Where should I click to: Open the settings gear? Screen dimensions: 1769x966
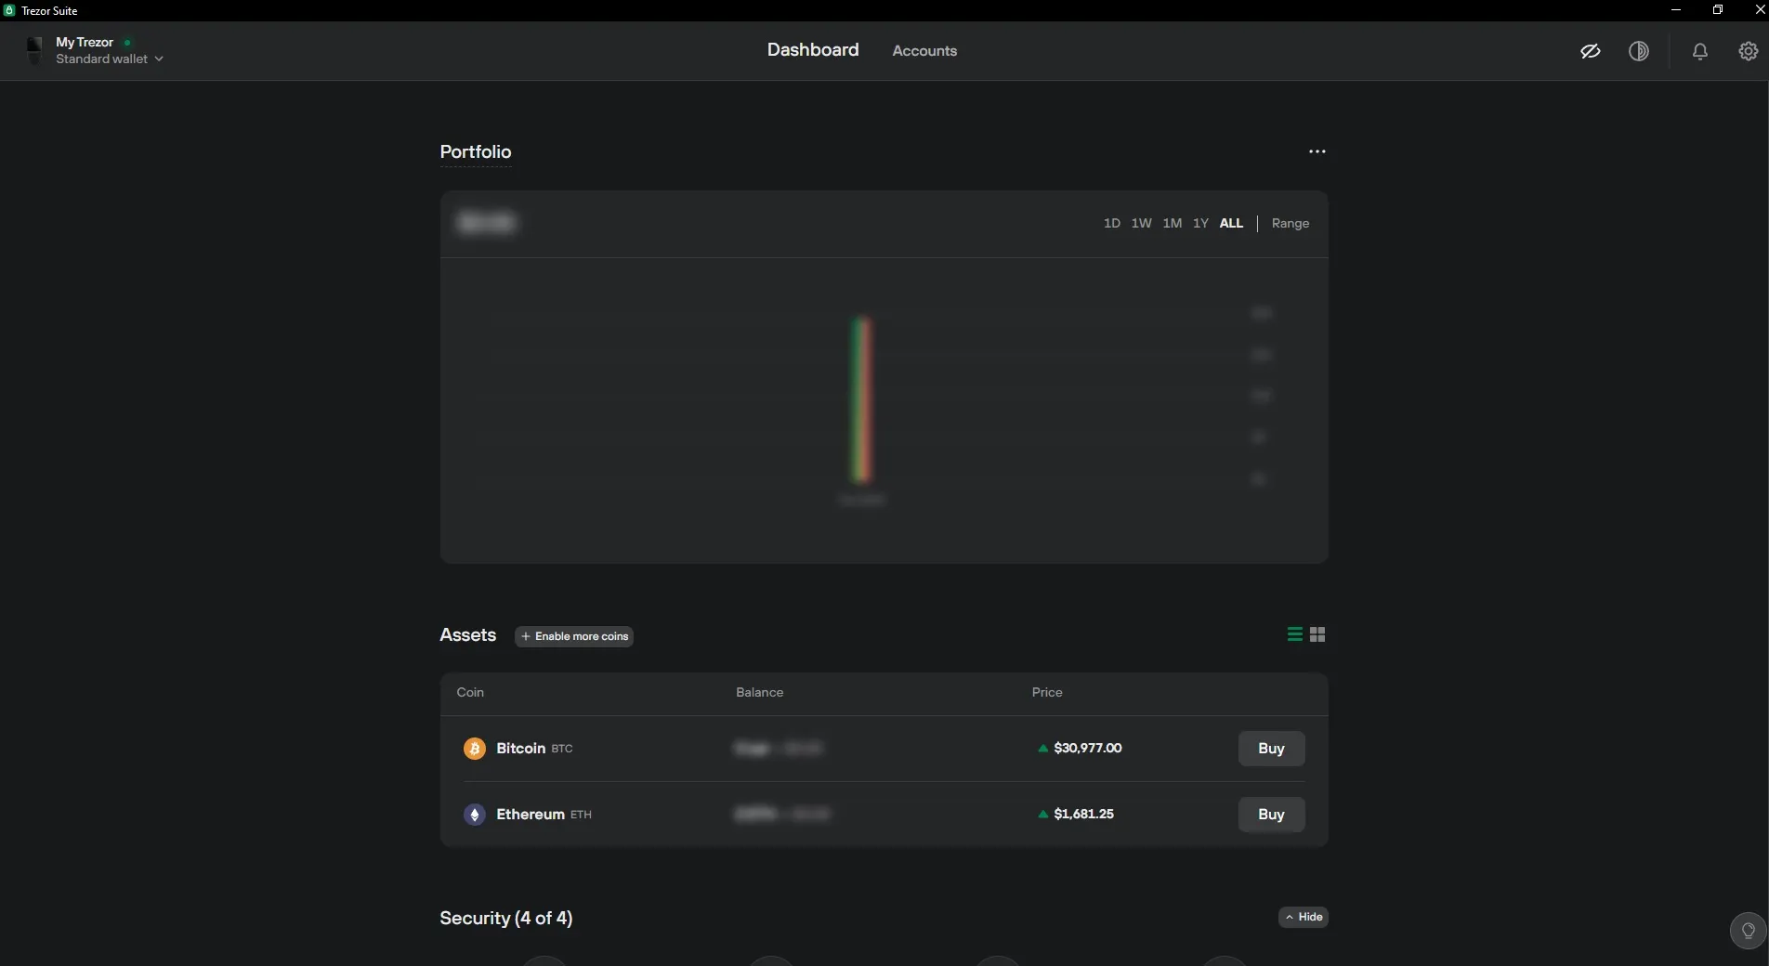(1749, 51)
